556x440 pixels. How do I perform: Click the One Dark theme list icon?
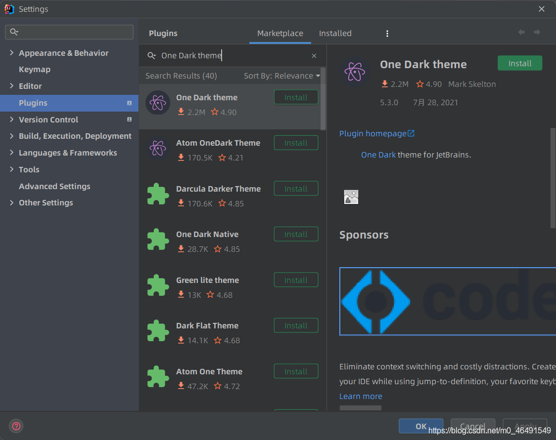coord(158,103)
